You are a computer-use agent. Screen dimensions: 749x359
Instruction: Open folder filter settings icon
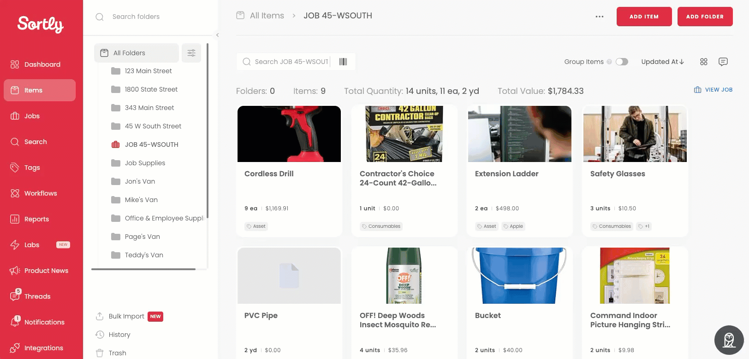click(191, 53)
